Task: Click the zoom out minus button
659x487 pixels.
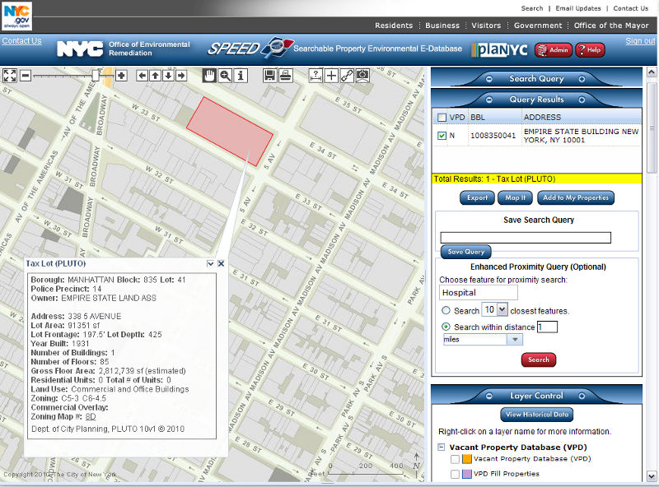Action: coord(26,76)
